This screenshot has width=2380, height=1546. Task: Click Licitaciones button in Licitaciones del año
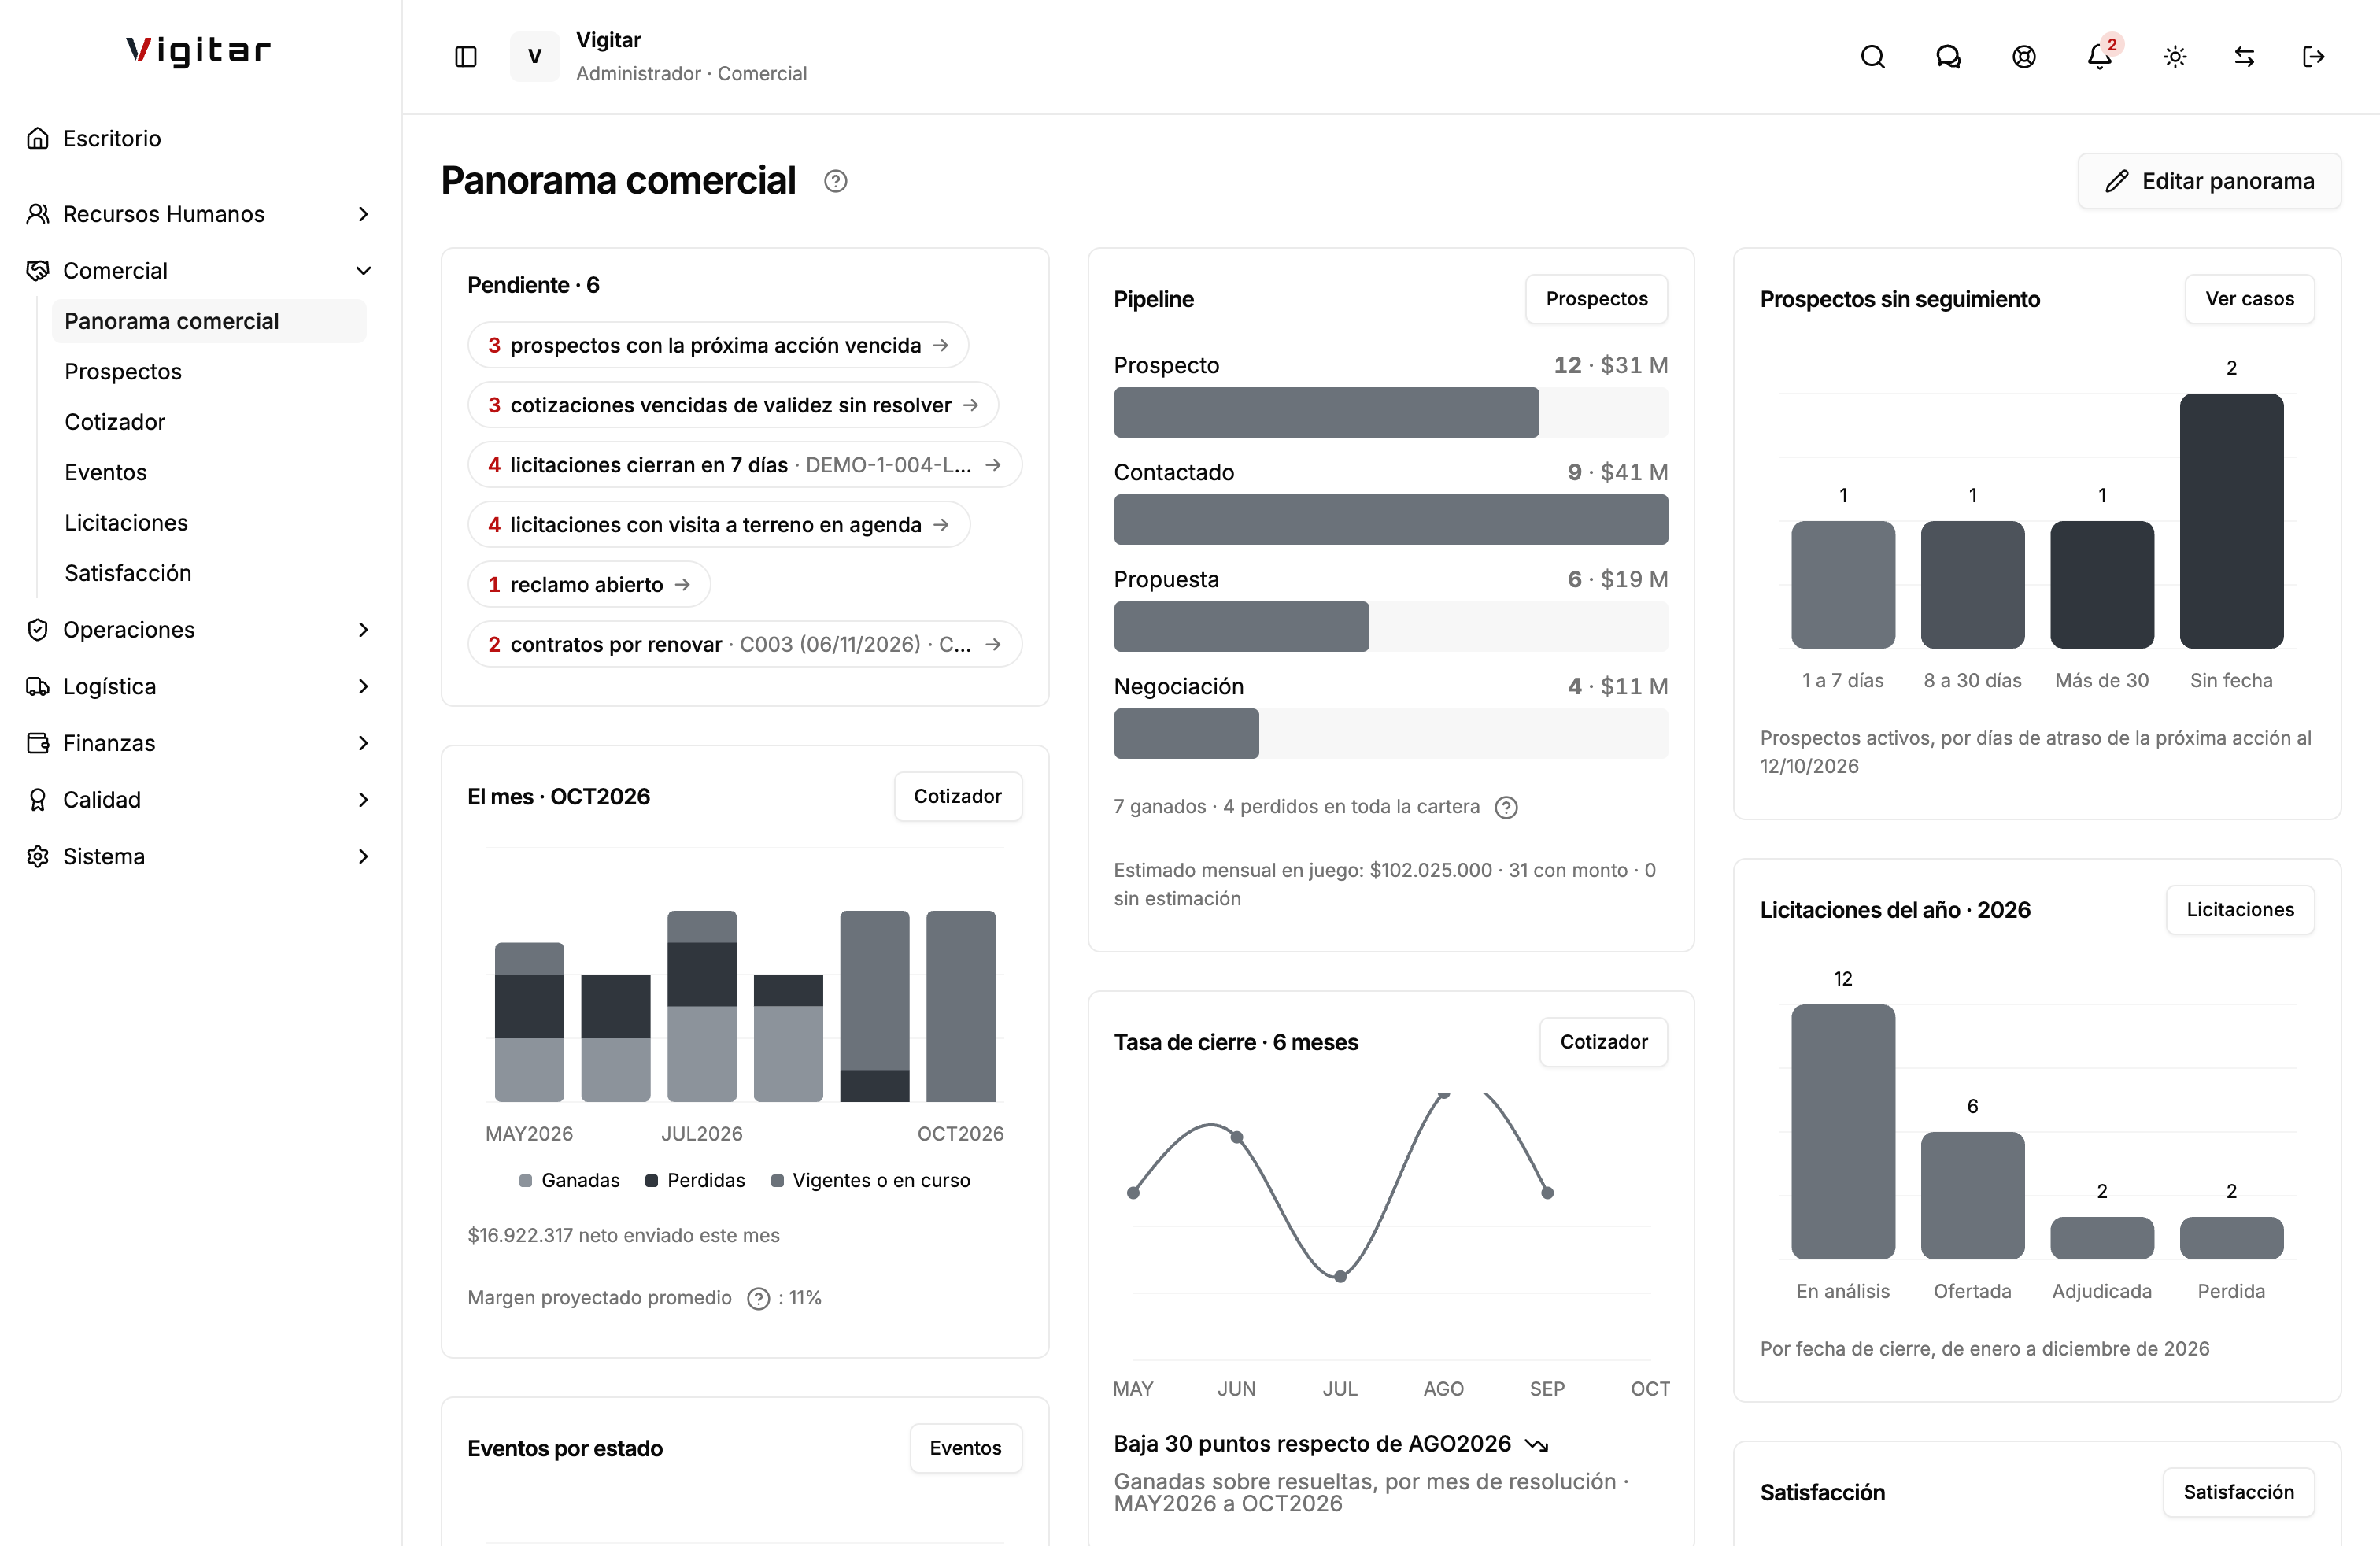[2240, 910]
